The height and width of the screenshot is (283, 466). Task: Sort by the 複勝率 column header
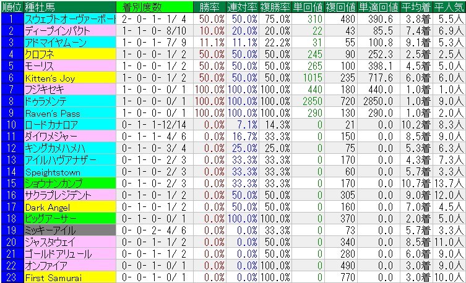(x=275, y=7)
